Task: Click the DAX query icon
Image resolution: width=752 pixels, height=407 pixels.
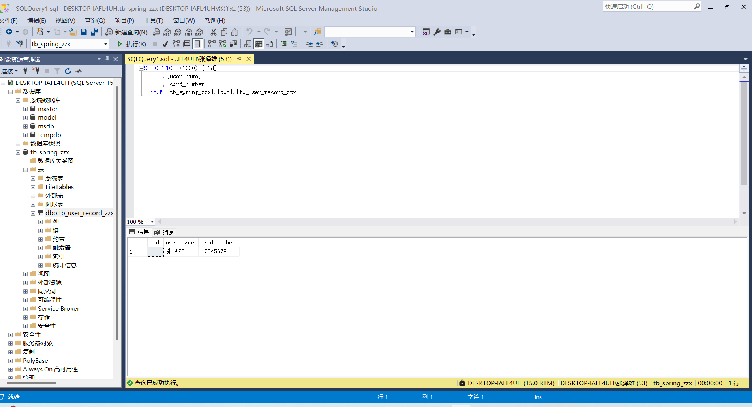Action: (x=199, y=32)
